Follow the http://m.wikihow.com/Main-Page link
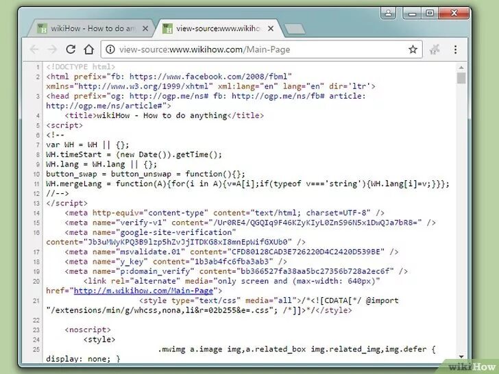The height and width of the screenshot is (374, 499). click(x=143, y=290)
